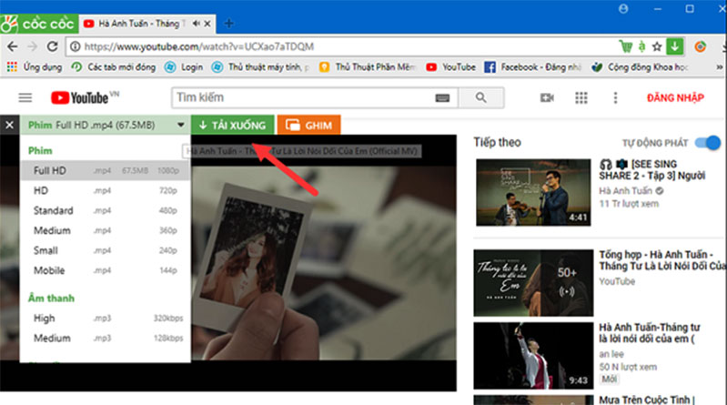Expand the Phim Full HD format dropdown
727x405 pixels.
181,126
